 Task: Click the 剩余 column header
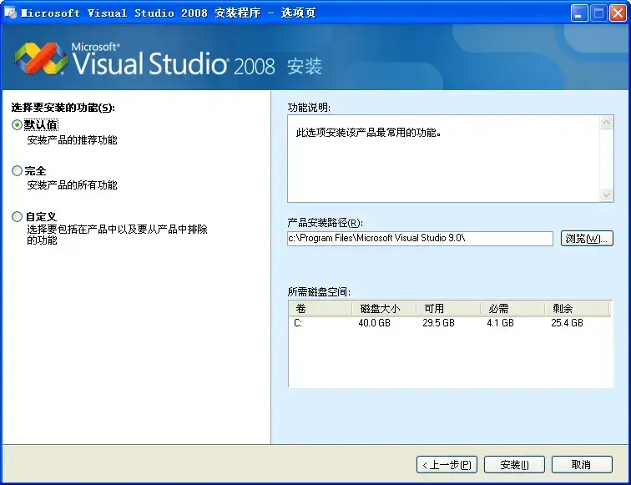[577, 309]
